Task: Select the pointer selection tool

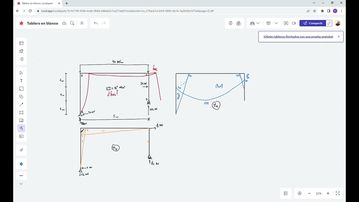Action: pos(21,73)
